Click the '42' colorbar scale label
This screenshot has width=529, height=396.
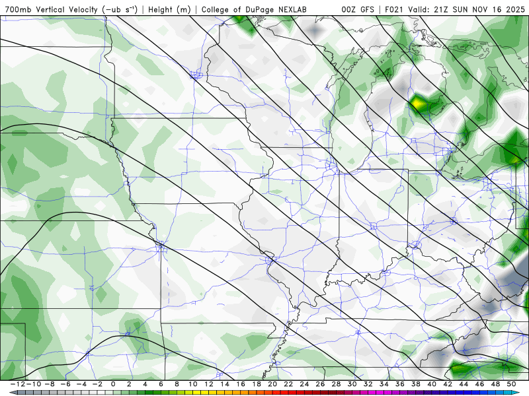click(448, 384)
